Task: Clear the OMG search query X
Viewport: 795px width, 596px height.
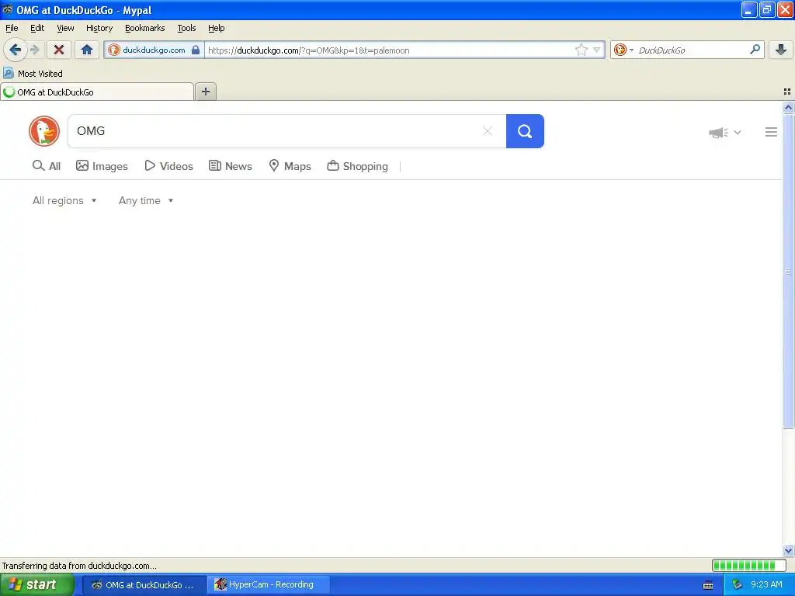Action: point(488,131)
